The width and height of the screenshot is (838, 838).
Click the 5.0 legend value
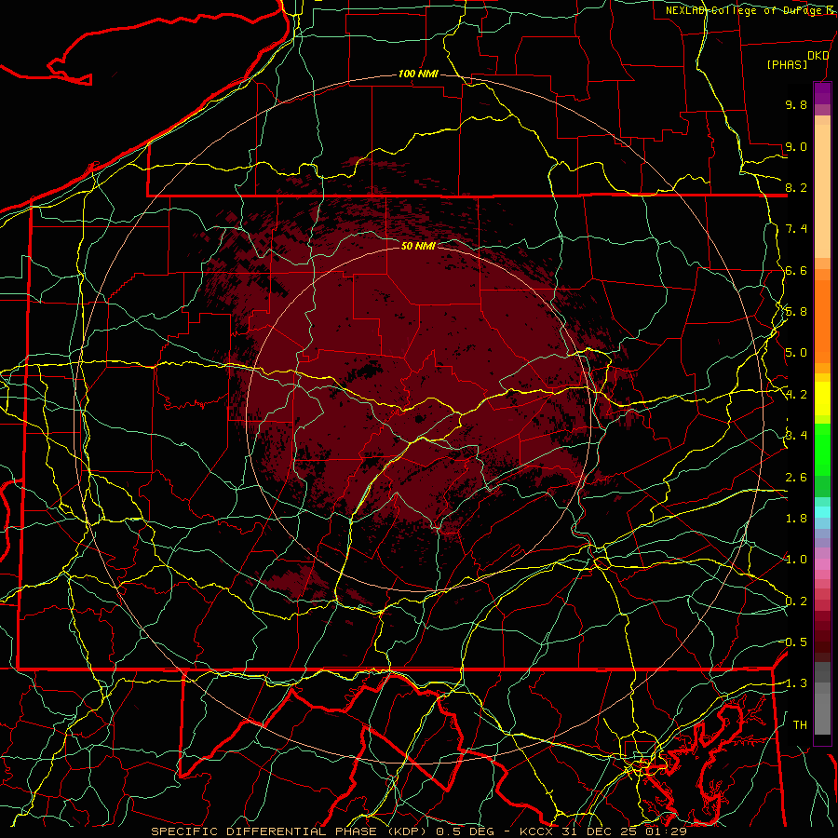click(x=796, y=353)
